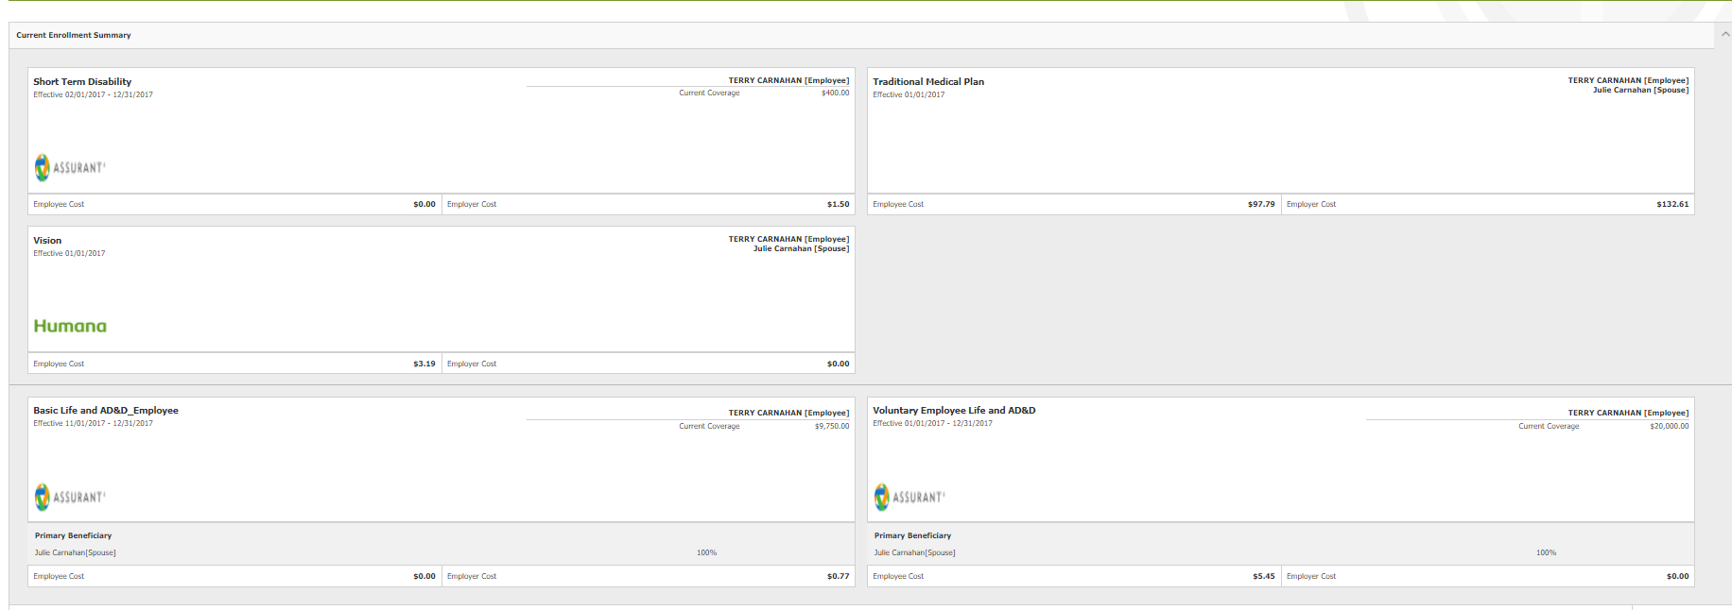Click Assurant logo in Voluntary Employee Life card

[x=909, y=497]
